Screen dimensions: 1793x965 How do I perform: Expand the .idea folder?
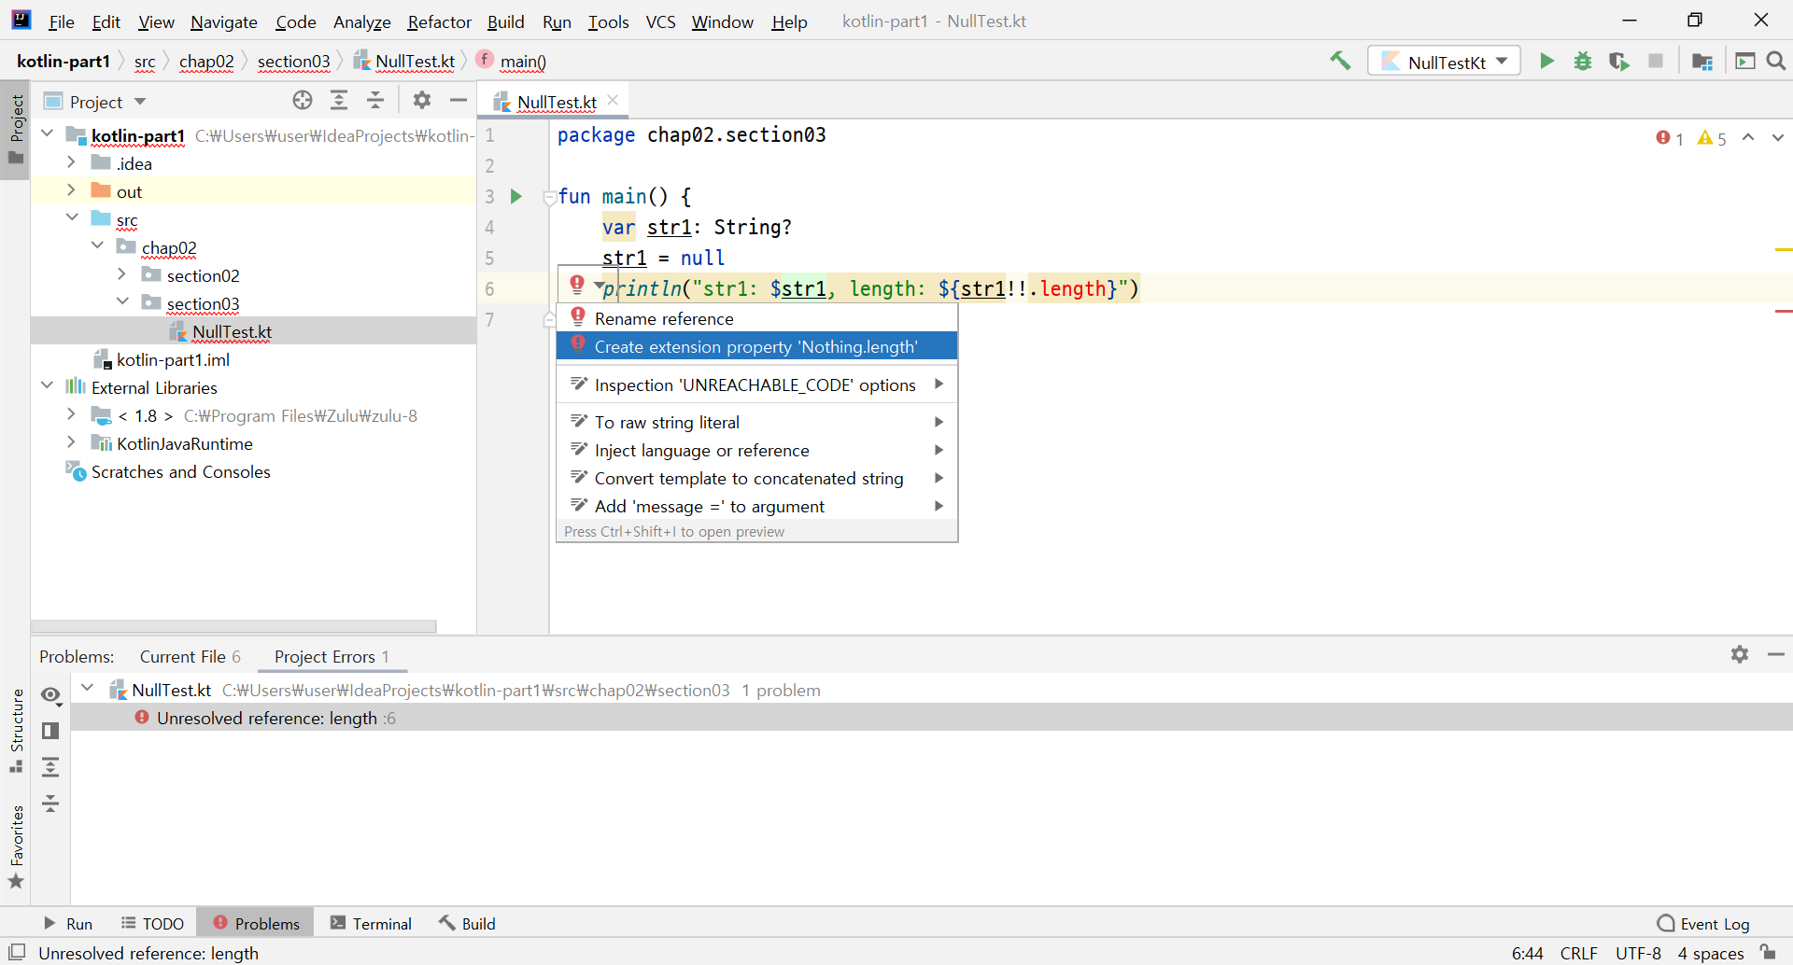point(71,162)
